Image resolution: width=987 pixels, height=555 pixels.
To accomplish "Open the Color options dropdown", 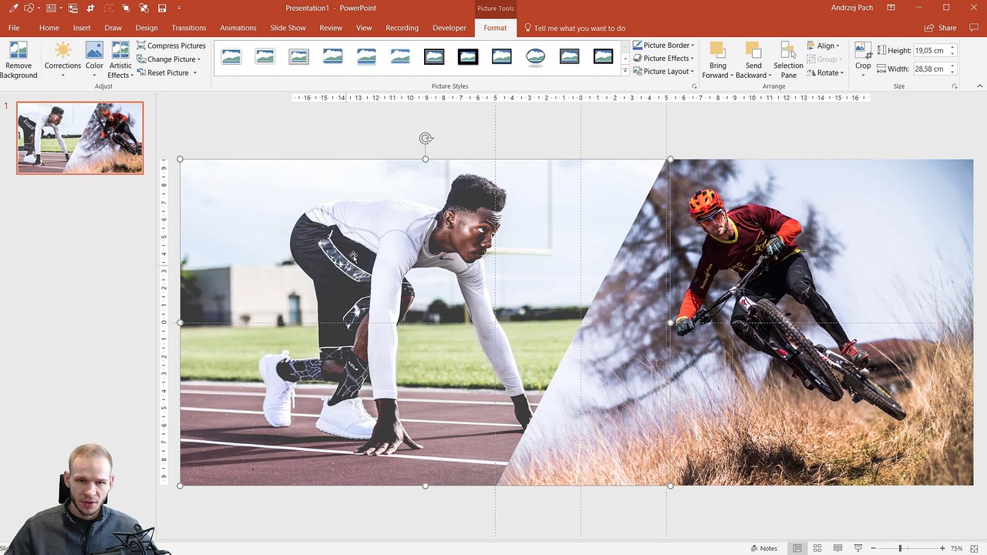I will tap(94, 60).
